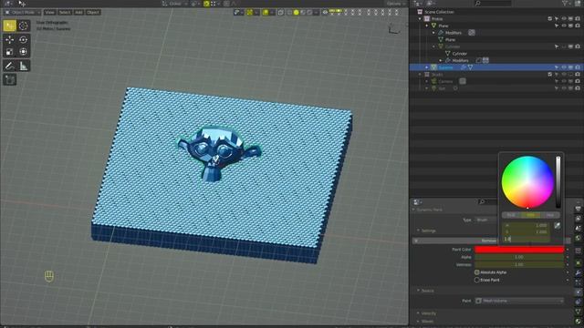The width and height of the screenshot is (584, 328).
Task: Collapse the Source subpanel
Action: [x=418, y=291]
